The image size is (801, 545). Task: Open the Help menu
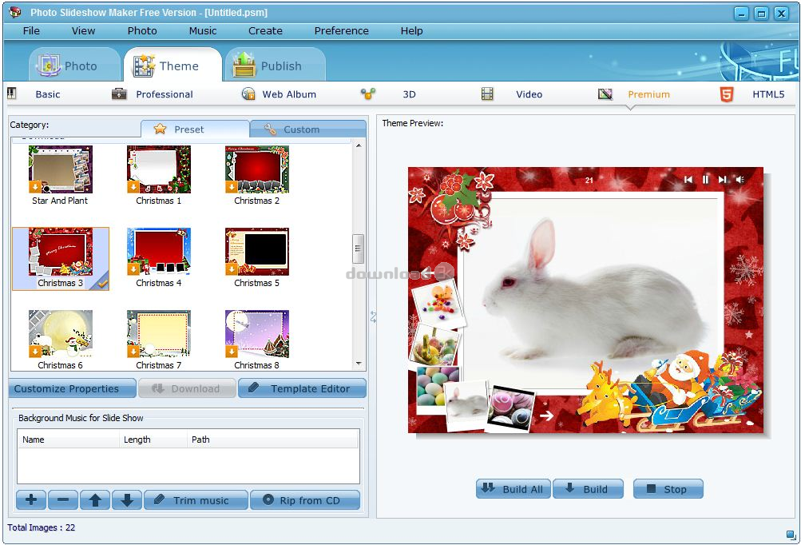[411, 30]
